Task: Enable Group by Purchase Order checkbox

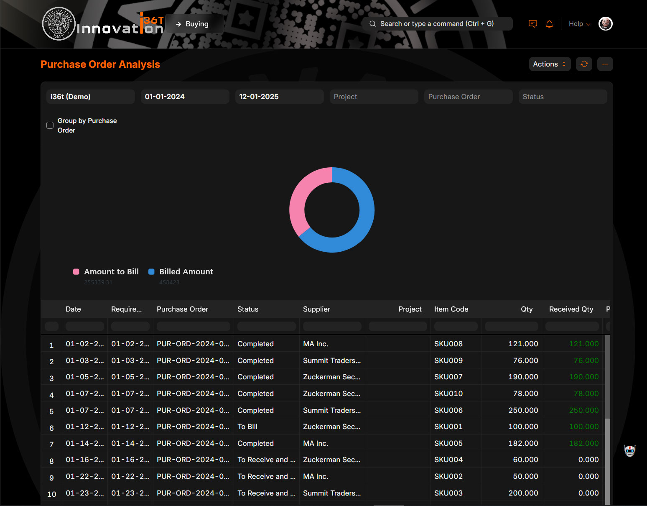Action: (x=50, y=125)
